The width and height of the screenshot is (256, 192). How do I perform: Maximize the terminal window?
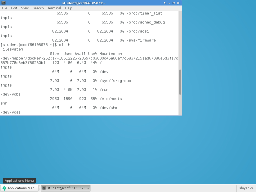click(174, 3)
